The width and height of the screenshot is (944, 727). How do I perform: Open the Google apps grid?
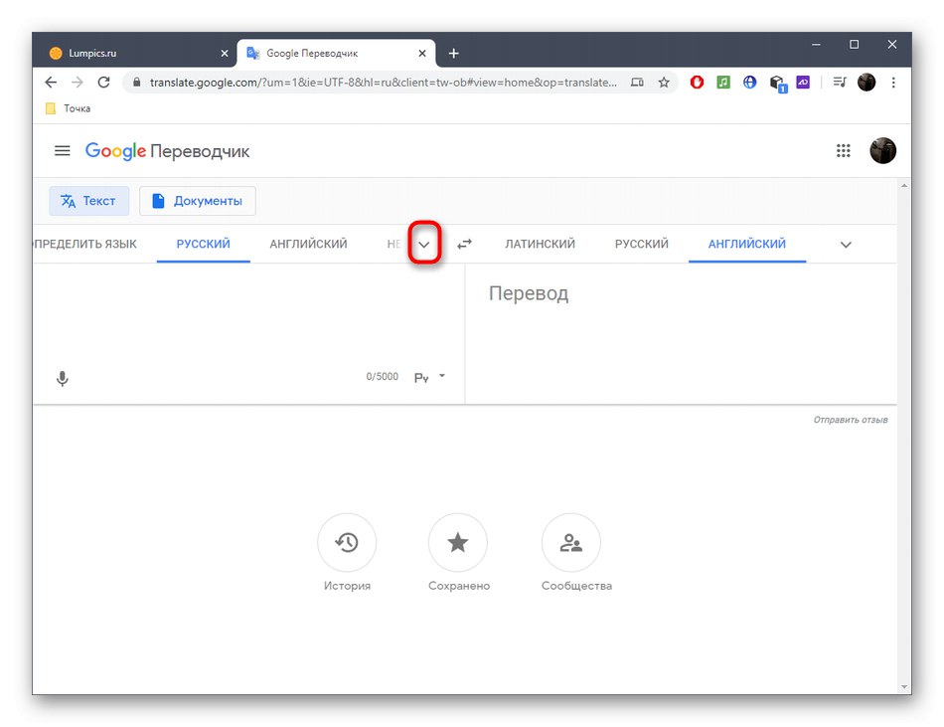pyautogui.click(x=843, y=150)
